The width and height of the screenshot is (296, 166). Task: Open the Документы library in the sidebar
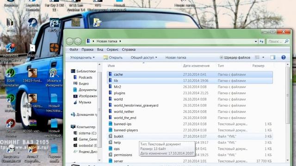[x=85, y=90]
